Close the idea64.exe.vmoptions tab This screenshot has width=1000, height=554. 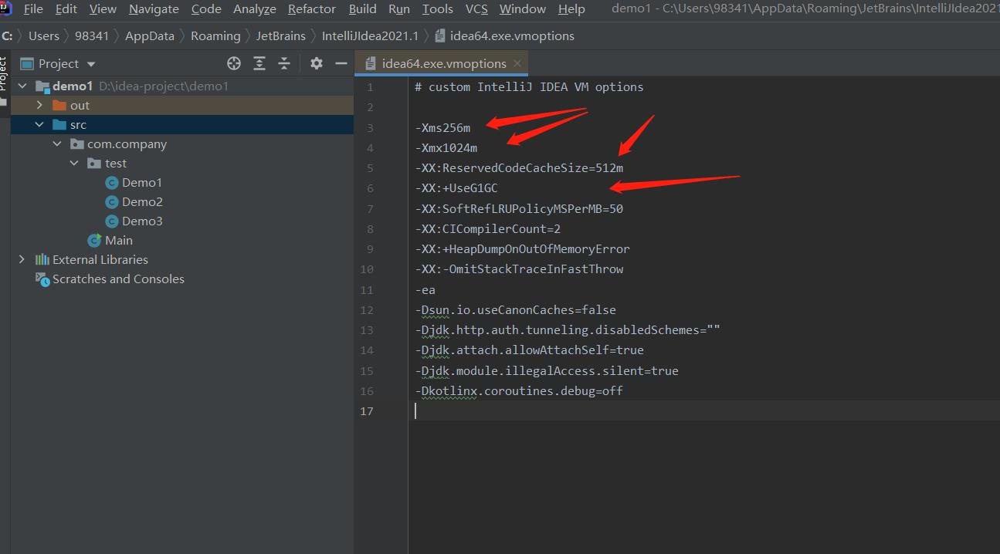point(517,64)
